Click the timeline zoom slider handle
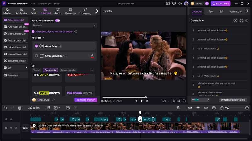The width and height of the screenshot is (252, 141). [227, 108]
